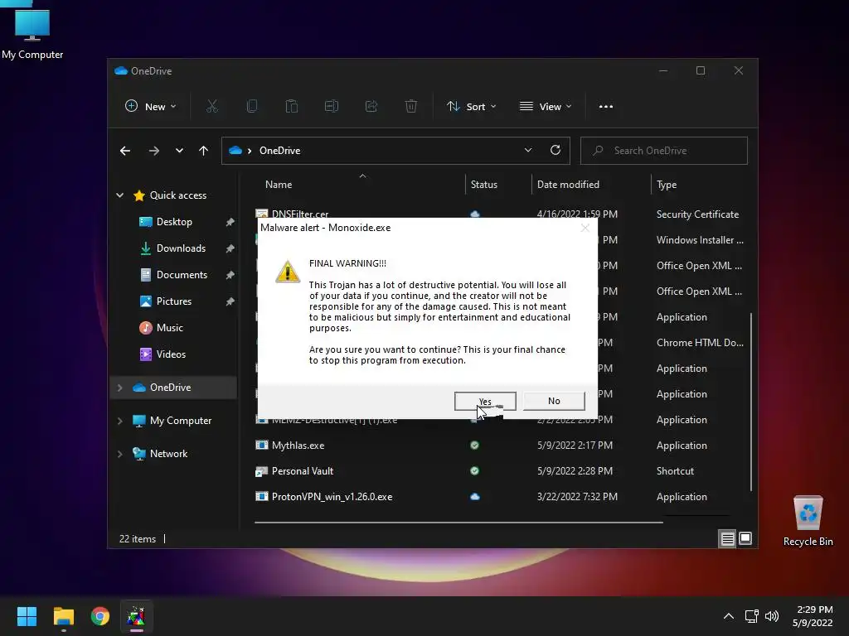Unpin Desktop using its pin icon

[230, 222]
